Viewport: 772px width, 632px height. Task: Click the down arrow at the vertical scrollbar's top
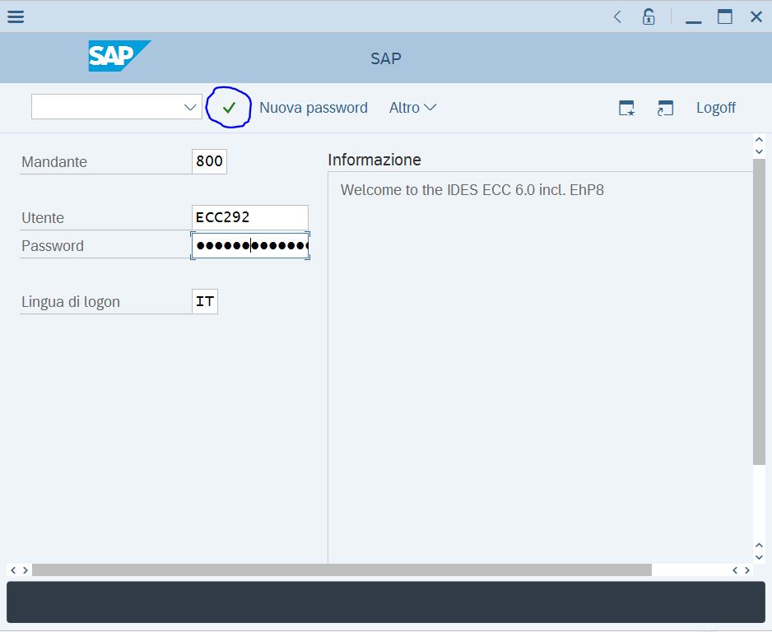coord(759,151)
